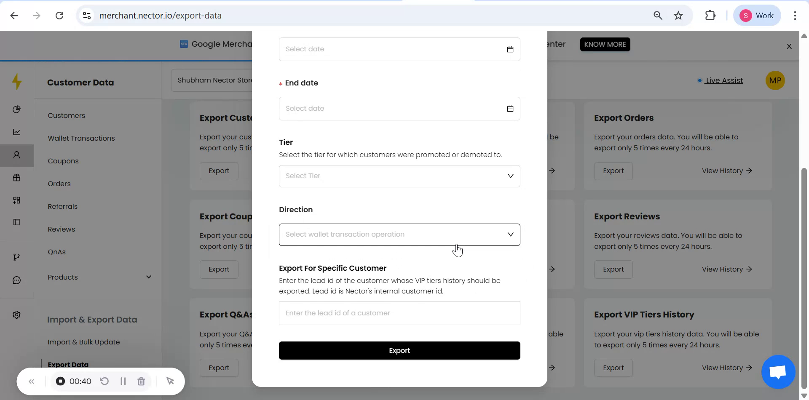Pause the screen recording
Image resolution: width=809 pixels, height=400 pixels.
pos(123,381)
